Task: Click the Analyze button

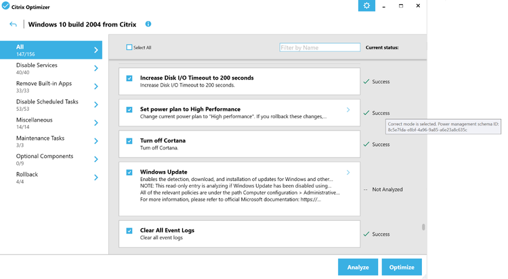Action: click(x=358, y=267)
